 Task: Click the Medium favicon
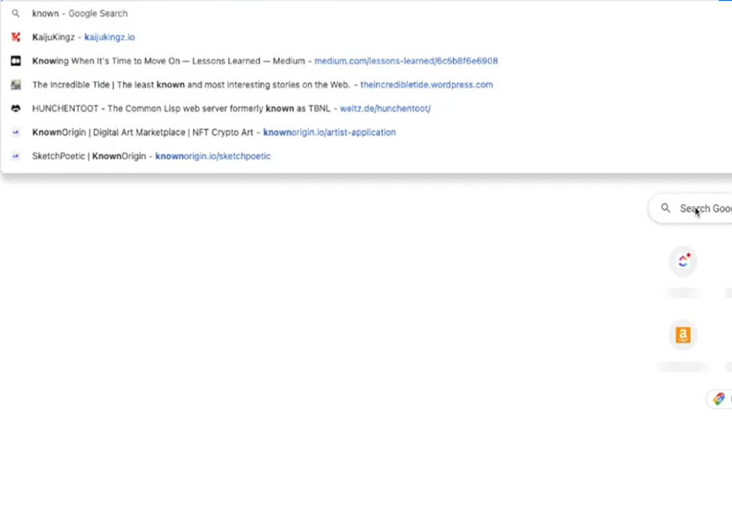click(x=16, y=60)
